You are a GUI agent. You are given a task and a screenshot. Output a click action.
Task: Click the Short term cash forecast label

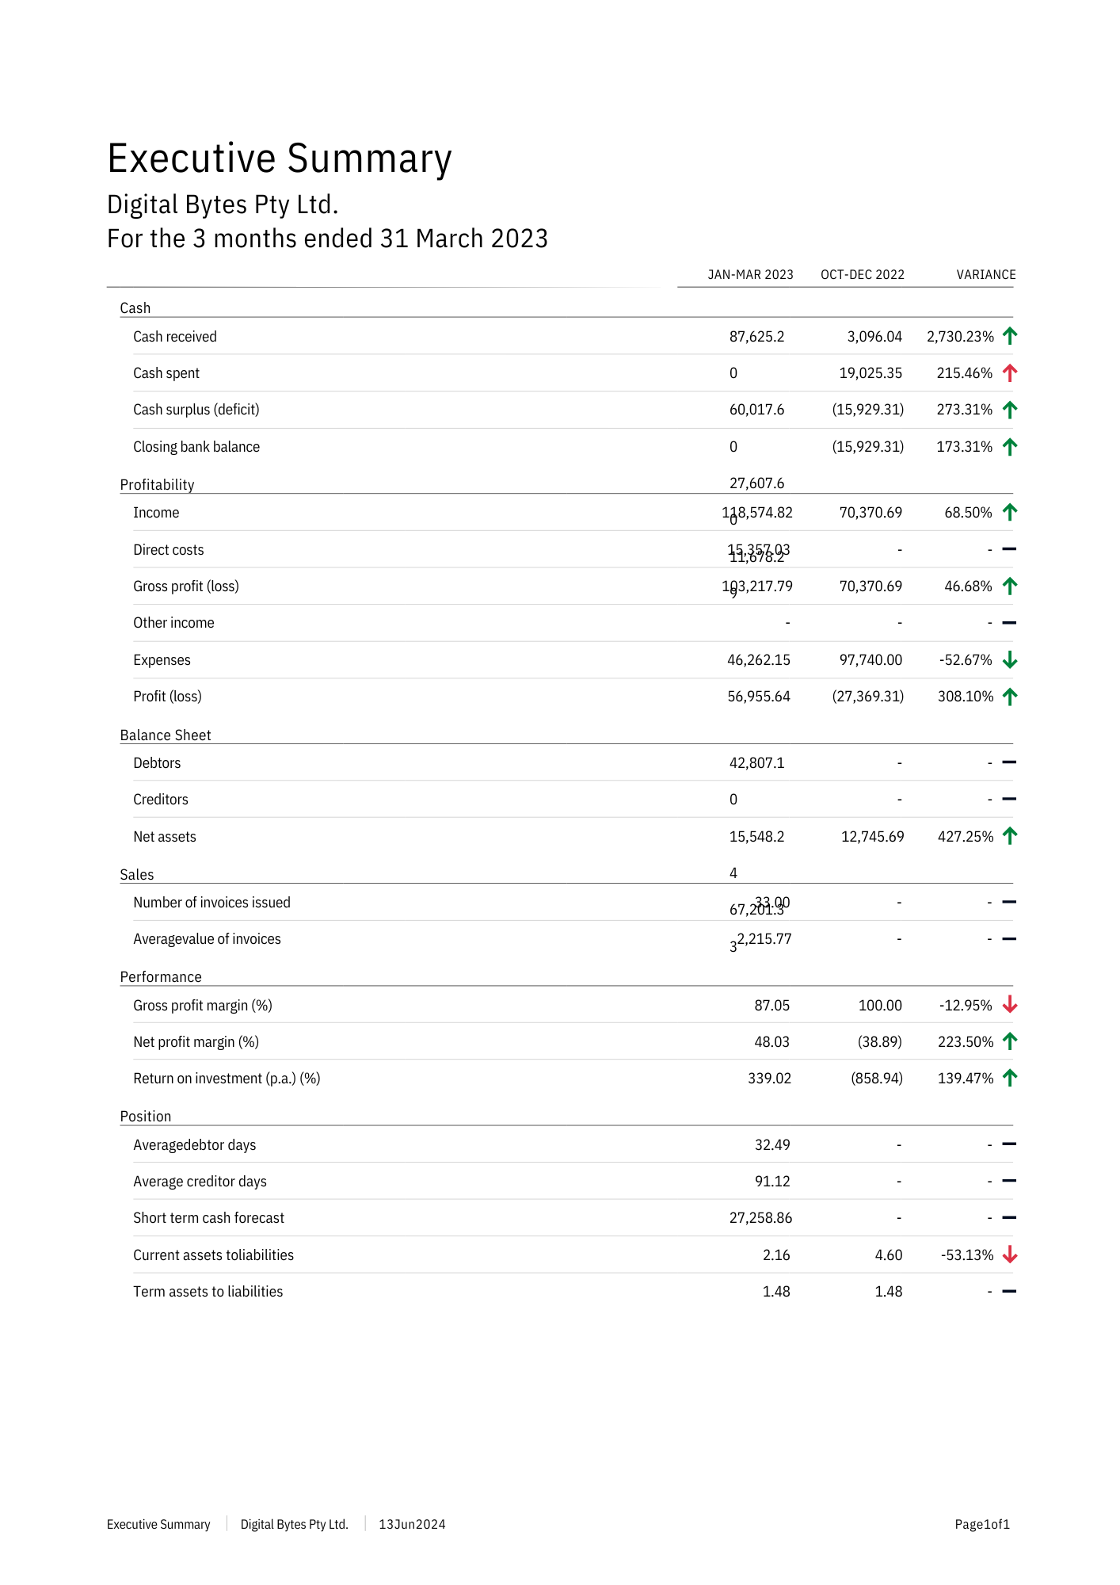208,1218
